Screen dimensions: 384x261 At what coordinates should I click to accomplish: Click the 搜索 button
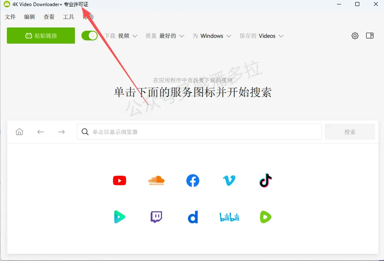pos(350,132)
